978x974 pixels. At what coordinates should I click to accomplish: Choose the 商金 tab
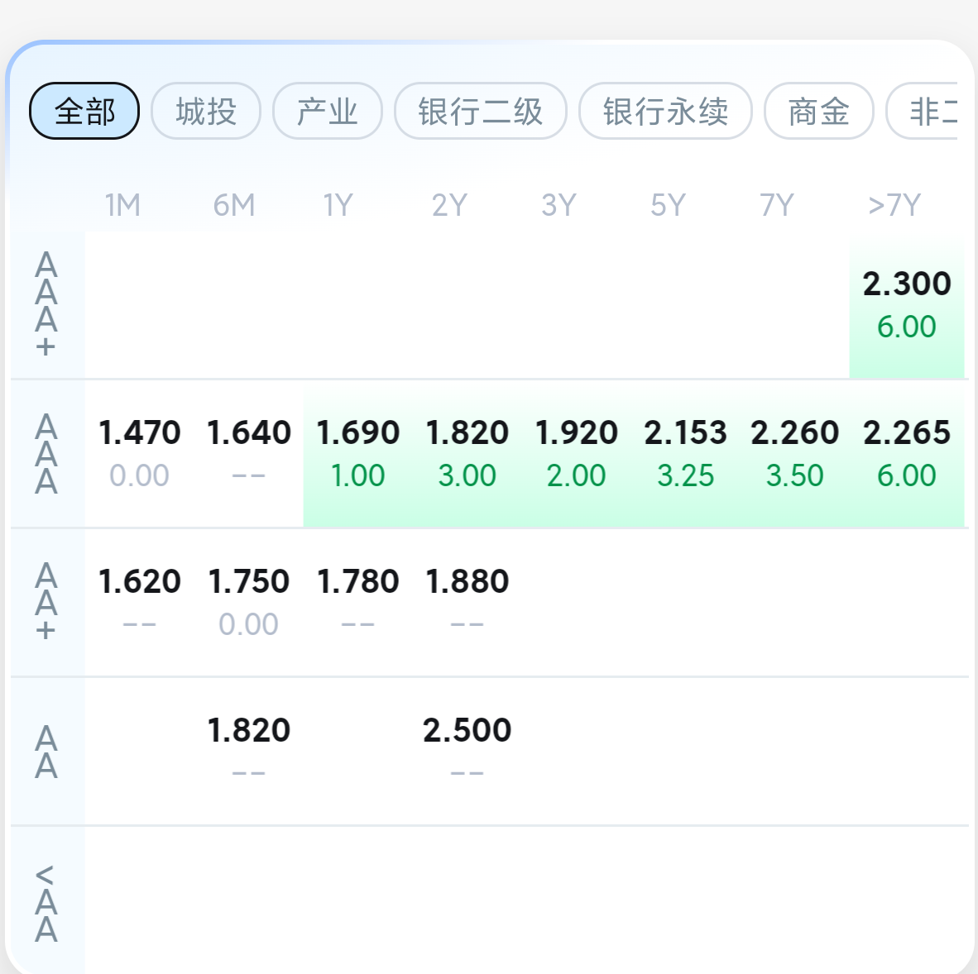click(x=818, y=111)
